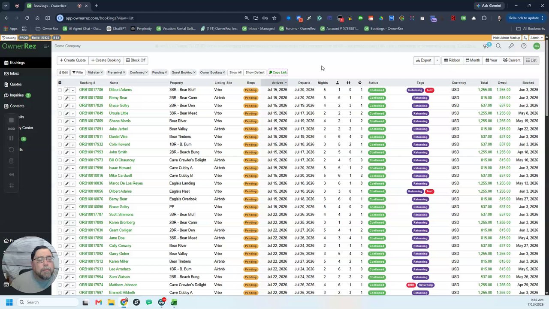This screenshot has width=549, height=309.
Task: Remove the Owner Booking filter chip
Action: click(x=223, y=73)
